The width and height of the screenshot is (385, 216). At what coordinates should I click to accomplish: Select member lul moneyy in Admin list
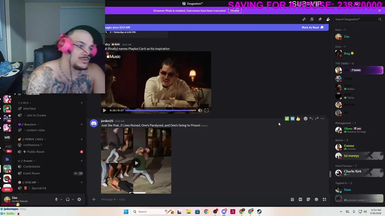click(359, 156)
